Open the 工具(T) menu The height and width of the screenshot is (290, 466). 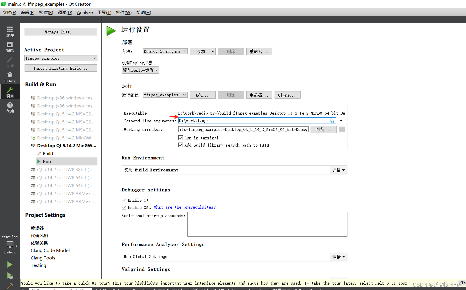point(104,12)
